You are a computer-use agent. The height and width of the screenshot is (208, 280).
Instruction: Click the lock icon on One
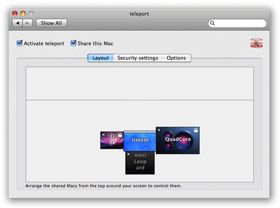(120, 135)
